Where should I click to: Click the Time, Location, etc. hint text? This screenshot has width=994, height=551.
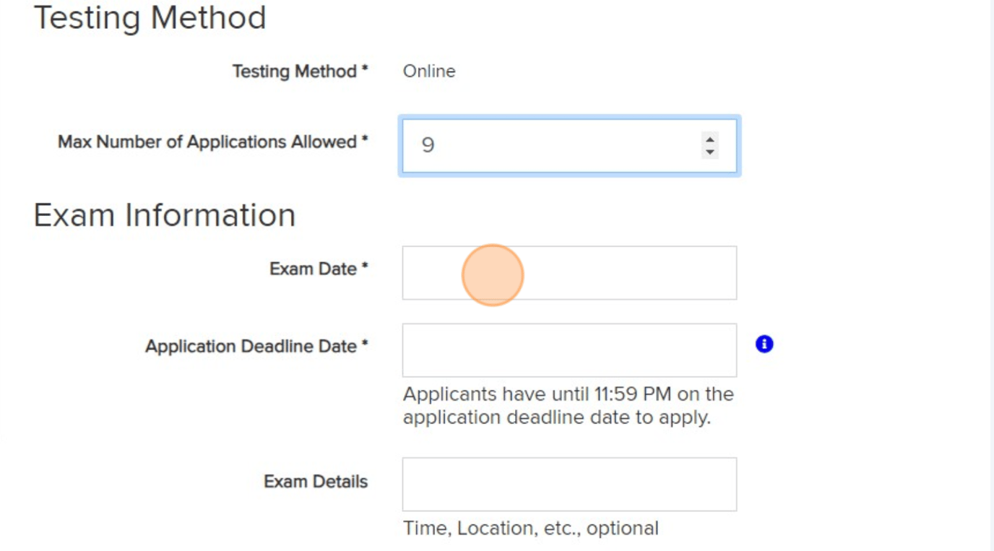tap(530, 528)
